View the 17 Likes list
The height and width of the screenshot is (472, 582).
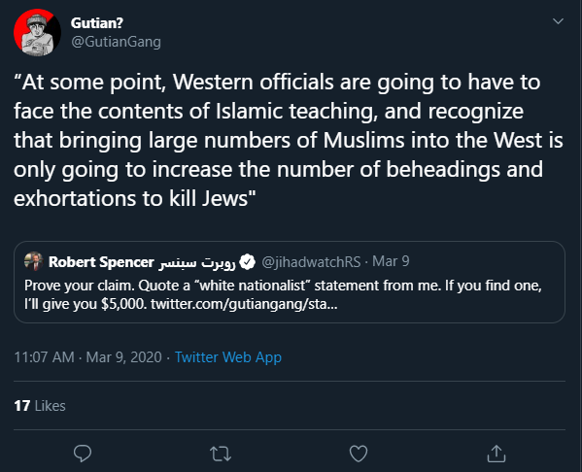pyautogui.click(x=40, y=406)
